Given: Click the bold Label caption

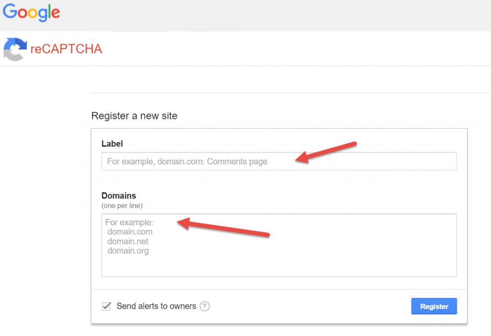Looking at the screenshot, I should (112, 144).
